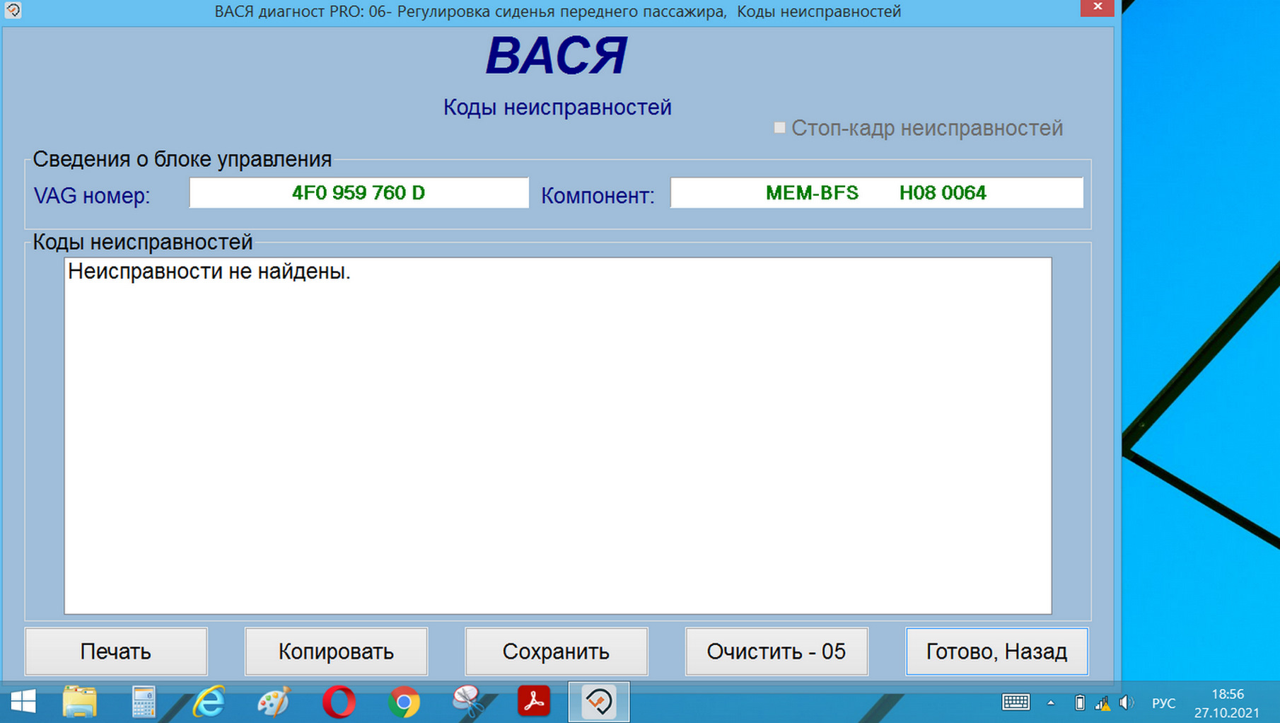This screenshot has height=723, width=1280.
Task: Toggle the Стоп-кадр неисправностей checkbox
Action: [x=779, y=128]
